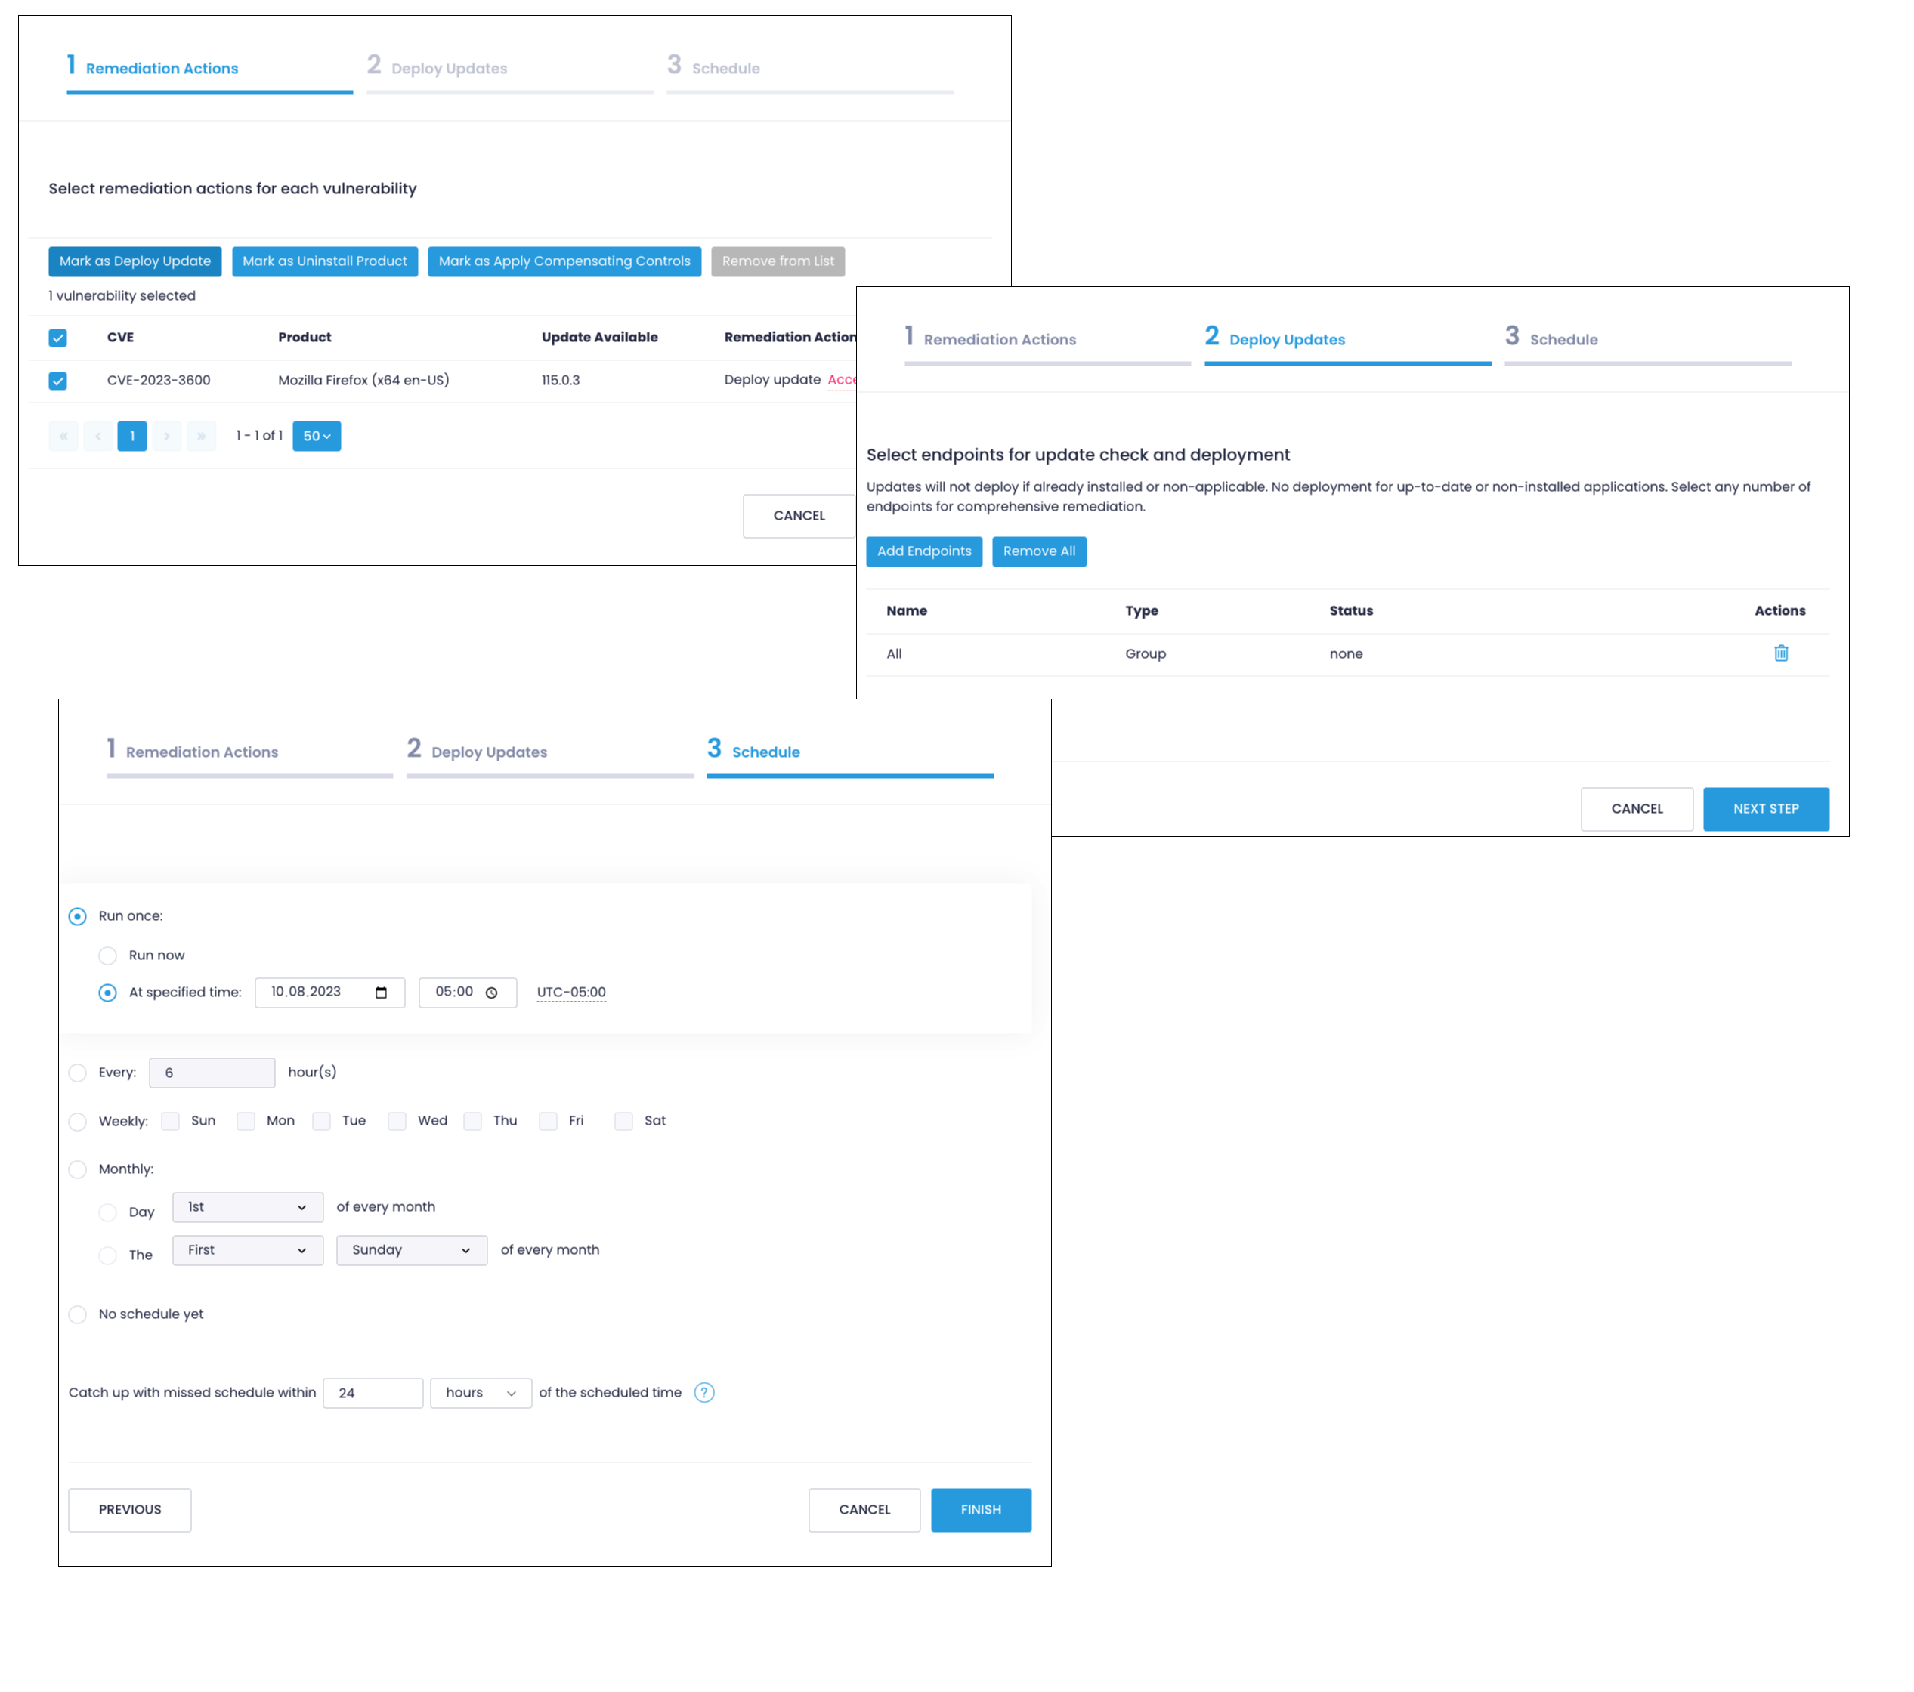The image size is (1914, 1692).
Task: Click the Add Endpoints button
Action: point(923,551)
